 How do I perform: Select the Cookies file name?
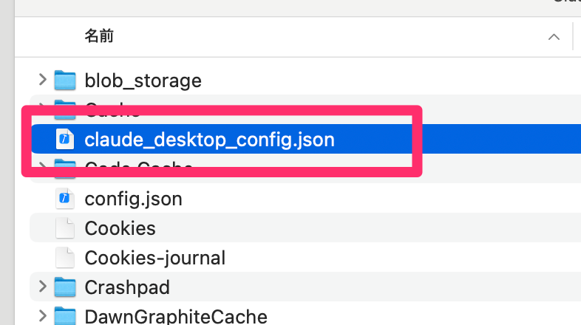tap(120, 228)
